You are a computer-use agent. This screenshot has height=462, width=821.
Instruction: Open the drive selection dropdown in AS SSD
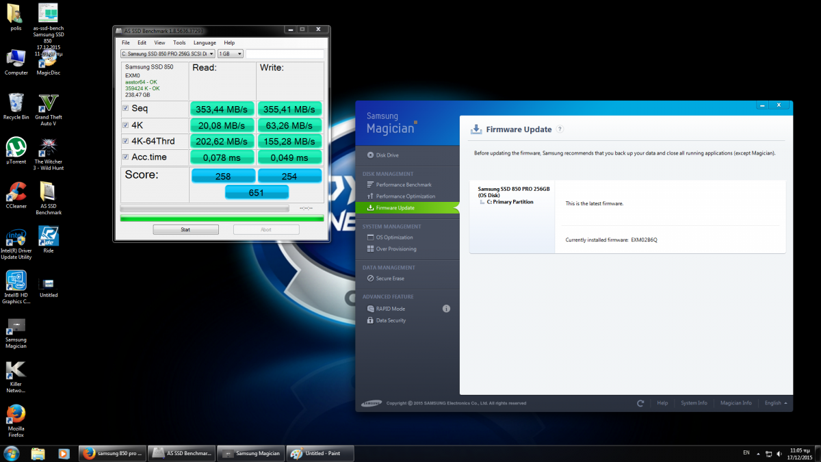[168, 53]
